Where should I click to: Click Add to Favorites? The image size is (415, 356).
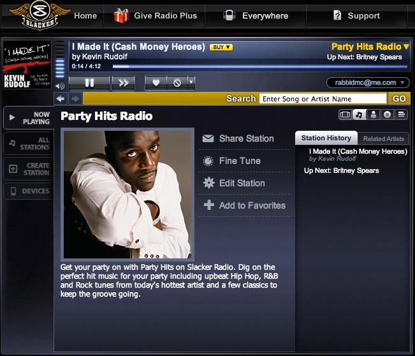coord(252,205)
